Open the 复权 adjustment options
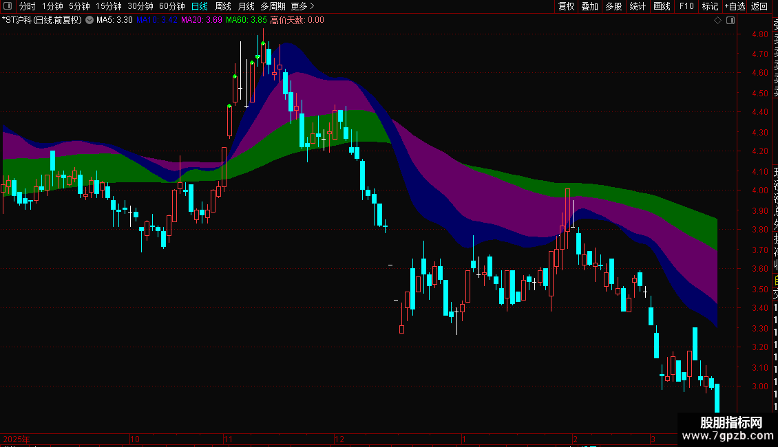This screenshot has height=447, width=778. click(x=566, y=6)
